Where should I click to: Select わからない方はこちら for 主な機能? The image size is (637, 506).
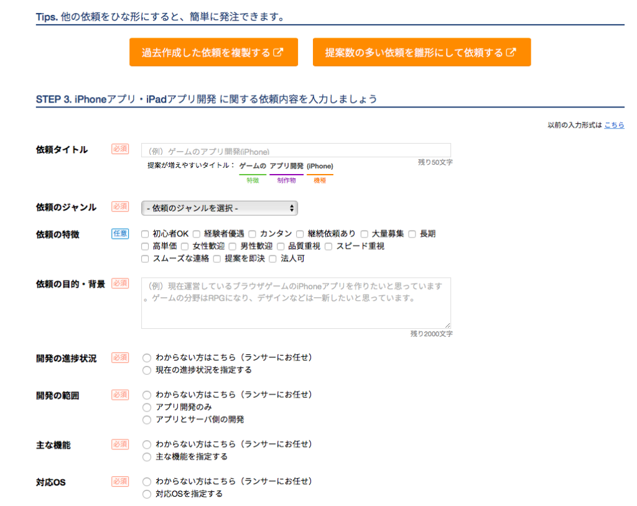pyautogui.click(x=147, y=444)
